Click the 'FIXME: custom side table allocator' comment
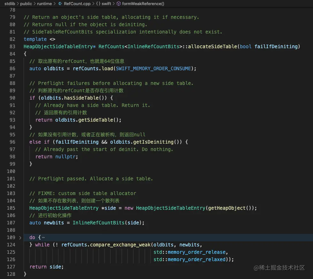The width and height of the screenshot is (313, 279). click(83, 193)
